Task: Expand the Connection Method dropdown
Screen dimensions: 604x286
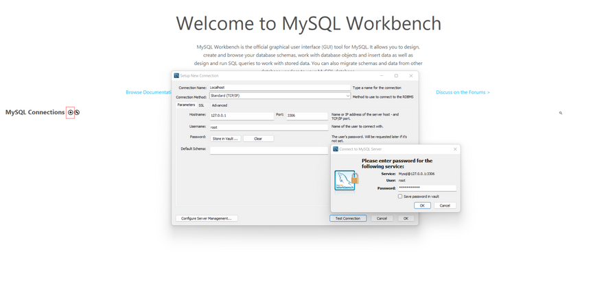Action: pos(347,96)
